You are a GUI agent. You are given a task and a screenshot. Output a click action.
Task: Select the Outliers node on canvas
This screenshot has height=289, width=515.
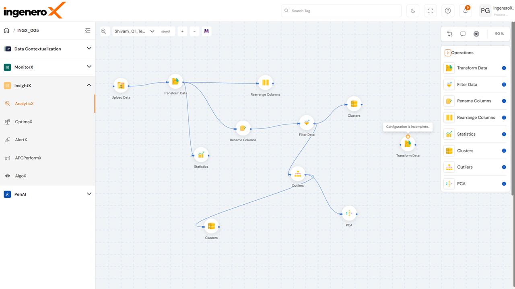click(x=298, y=174)
